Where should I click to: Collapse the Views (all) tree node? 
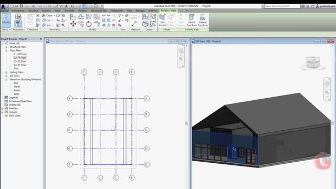point(3,43)
